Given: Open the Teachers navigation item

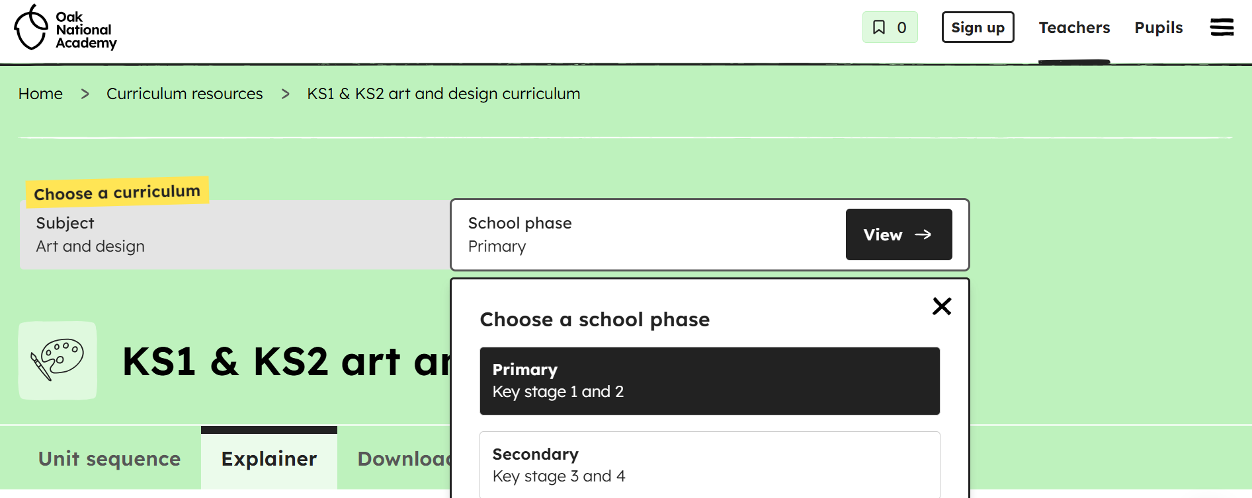Looking at the screenshot, I should coord(1074,28).
